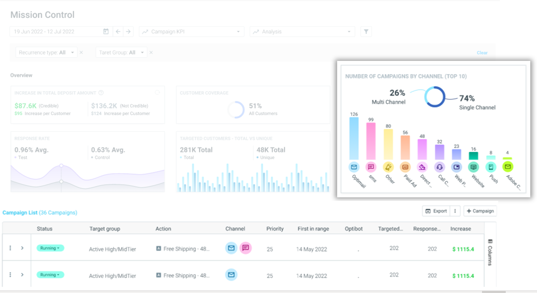537x293 pixels.
Task: Click the Export button
Action: point(436,211)
